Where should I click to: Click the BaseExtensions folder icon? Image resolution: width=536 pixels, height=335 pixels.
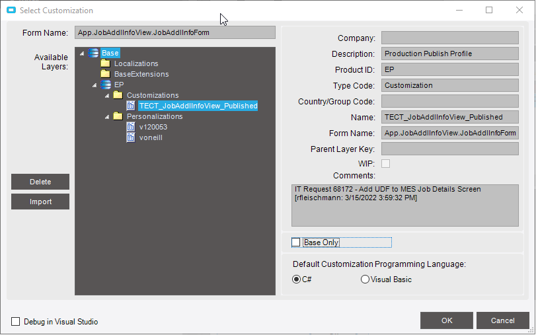point(105,74)
